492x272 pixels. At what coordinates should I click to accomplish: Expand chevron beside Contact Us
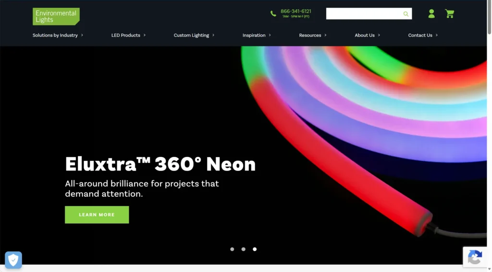point(436,35)
